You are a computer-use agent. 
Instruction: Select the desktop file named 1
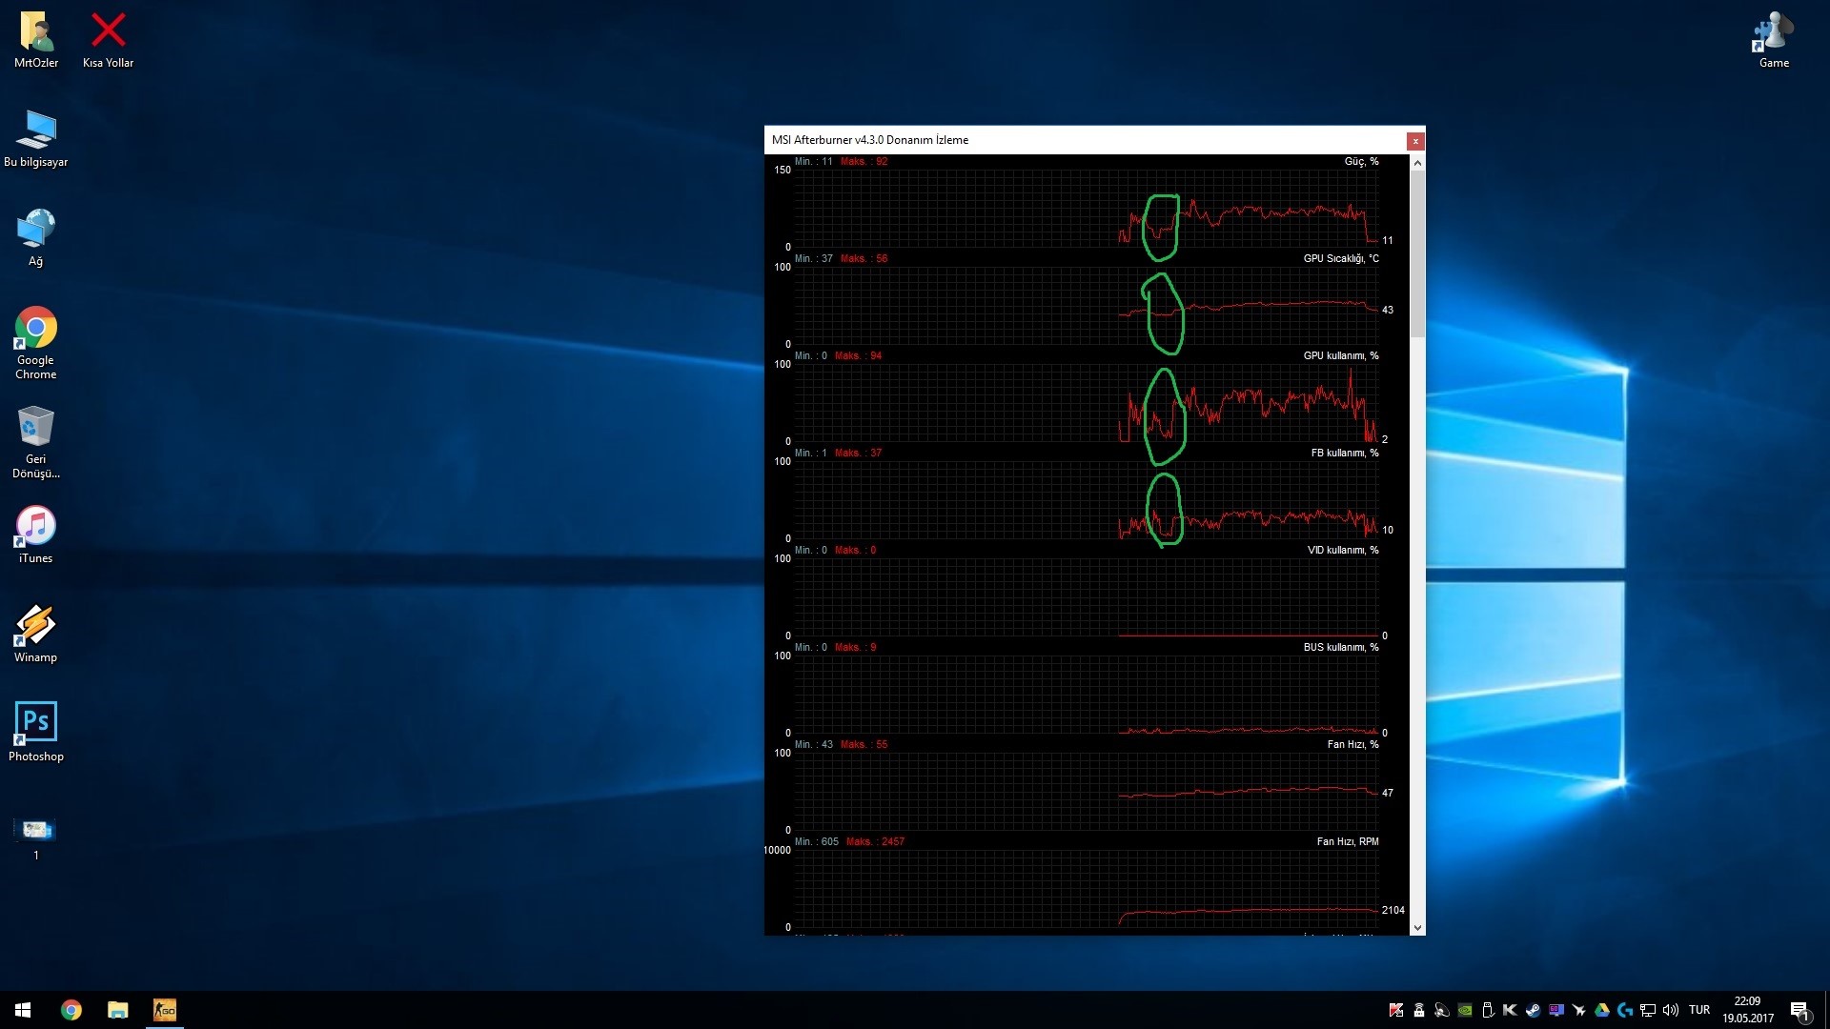tap(36, 838)
